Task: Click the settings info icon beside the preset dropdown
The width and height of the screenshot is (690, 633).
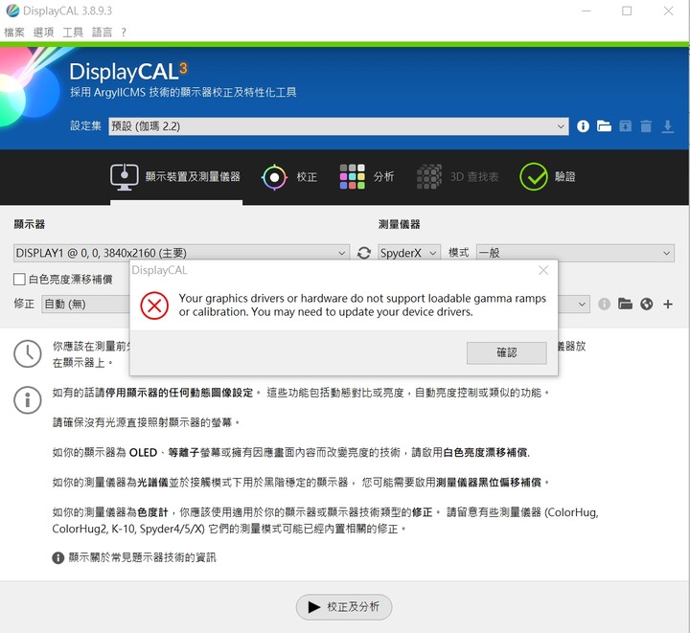Action: pos(583,126)
